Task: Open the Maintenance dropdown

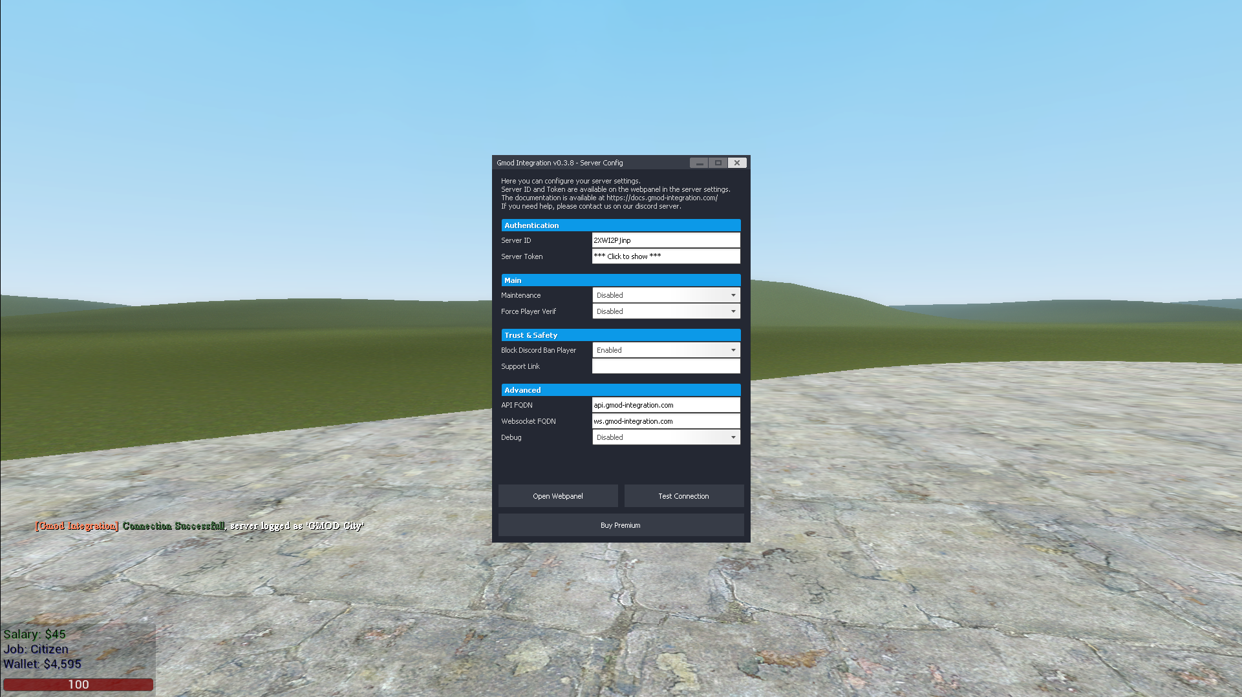Action: (665, 295)
